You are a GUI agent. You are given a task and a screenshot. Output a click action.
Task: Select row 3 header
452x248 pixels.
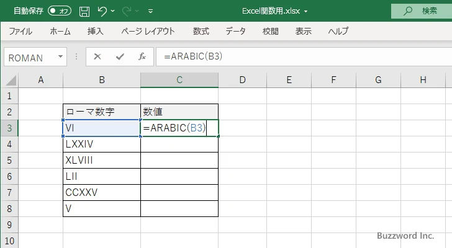[x=9, y=128]
